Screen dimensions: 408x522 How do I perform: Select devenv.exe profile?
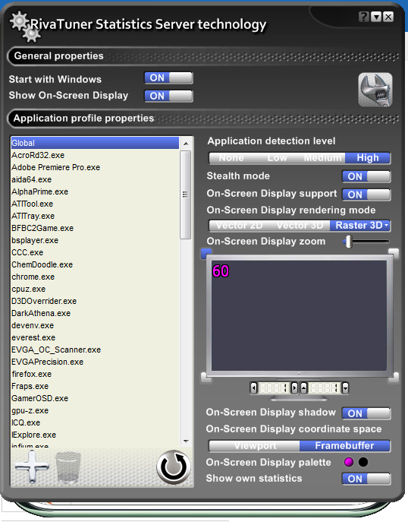95,325
